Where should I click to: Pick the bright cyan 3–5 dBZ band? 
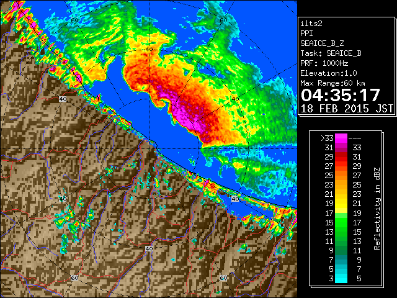pos(341,279)
